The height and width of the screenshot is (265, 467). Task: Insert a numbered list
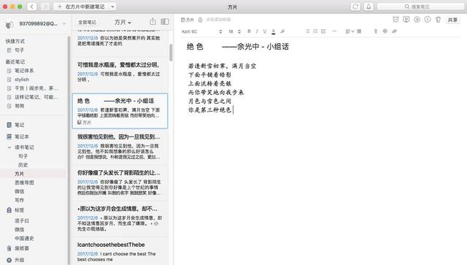point(315,31)
